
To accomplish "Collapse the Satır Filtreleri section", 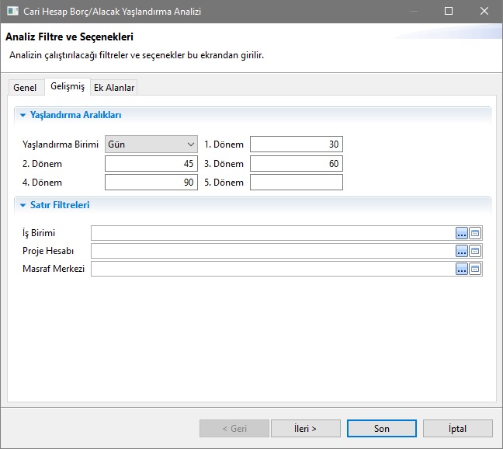I will (23, 206).
